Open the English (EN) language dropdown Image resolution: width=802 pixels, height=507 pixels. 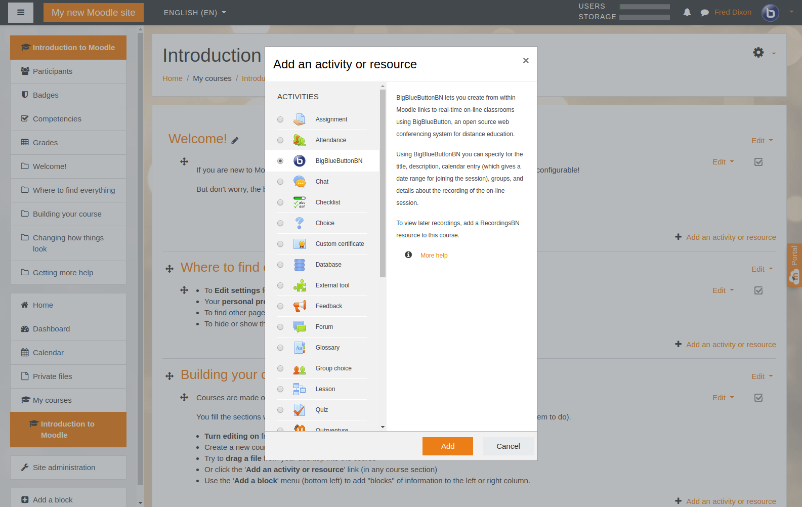(x=195, y=13)
